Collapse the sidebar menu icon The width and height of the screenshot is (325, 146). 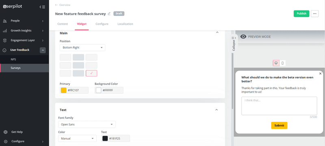(x=42, y=7)
